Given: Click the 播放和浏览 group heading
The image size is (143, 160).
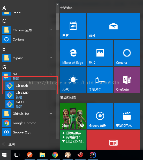Looking at the screenshot, I should tap(68, 98).
